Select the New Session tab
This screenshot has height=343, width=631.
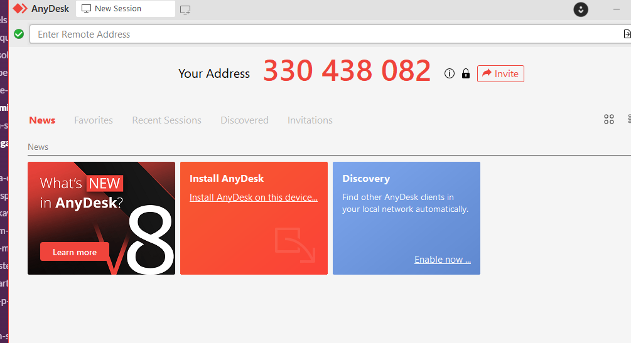point(125,9)
